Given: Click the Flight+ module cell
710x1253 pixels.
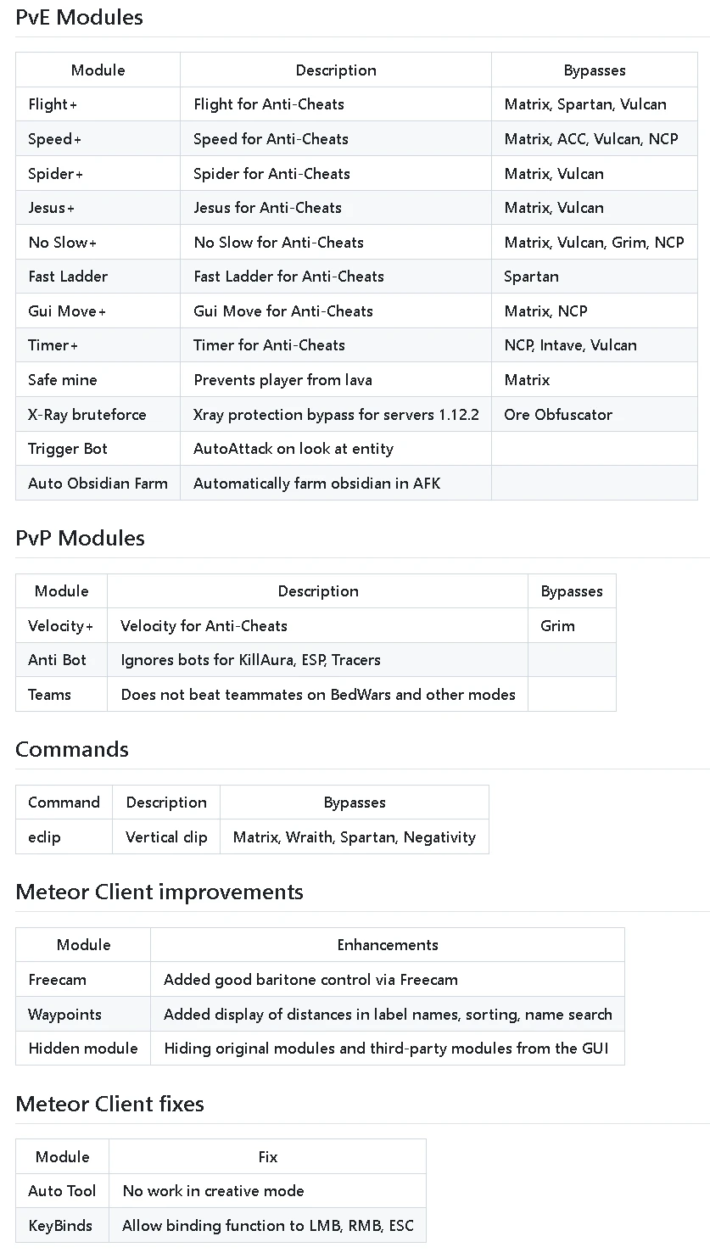Looking at the screenshot, I should tap(53, 104).
